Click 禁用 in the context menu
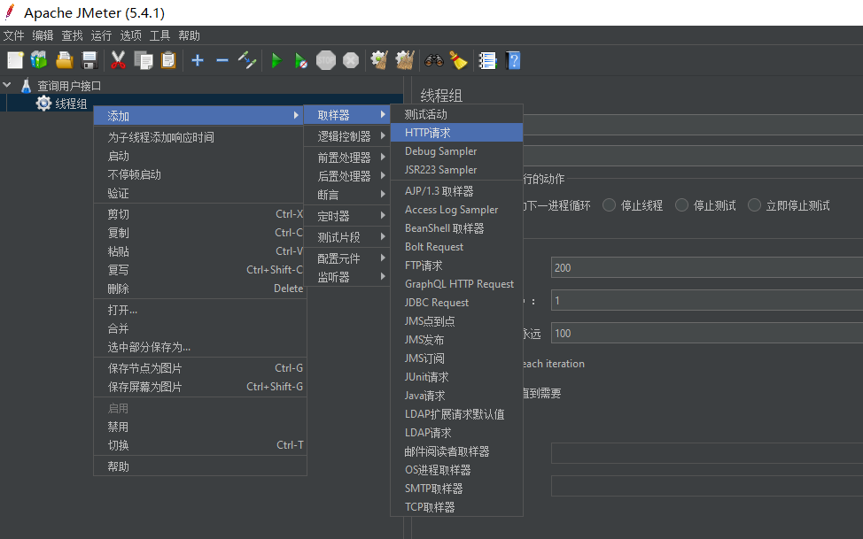Image resolution: width=863 pixels, height=539 pixels. pos(199,427)
